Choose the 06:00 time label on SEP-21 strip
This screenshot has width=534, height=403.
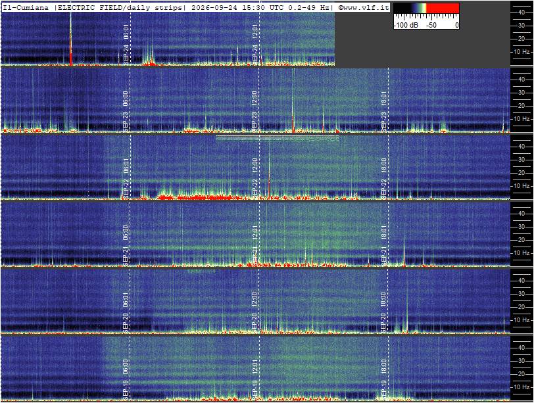click(126, 233)
